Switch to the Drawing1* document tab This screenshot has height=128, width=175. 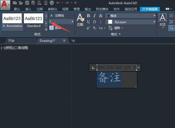(47, 41)
